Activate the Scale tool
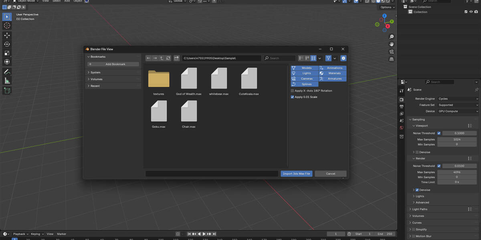The width and height of the screenshot is (481, 240). click(7, 53)
